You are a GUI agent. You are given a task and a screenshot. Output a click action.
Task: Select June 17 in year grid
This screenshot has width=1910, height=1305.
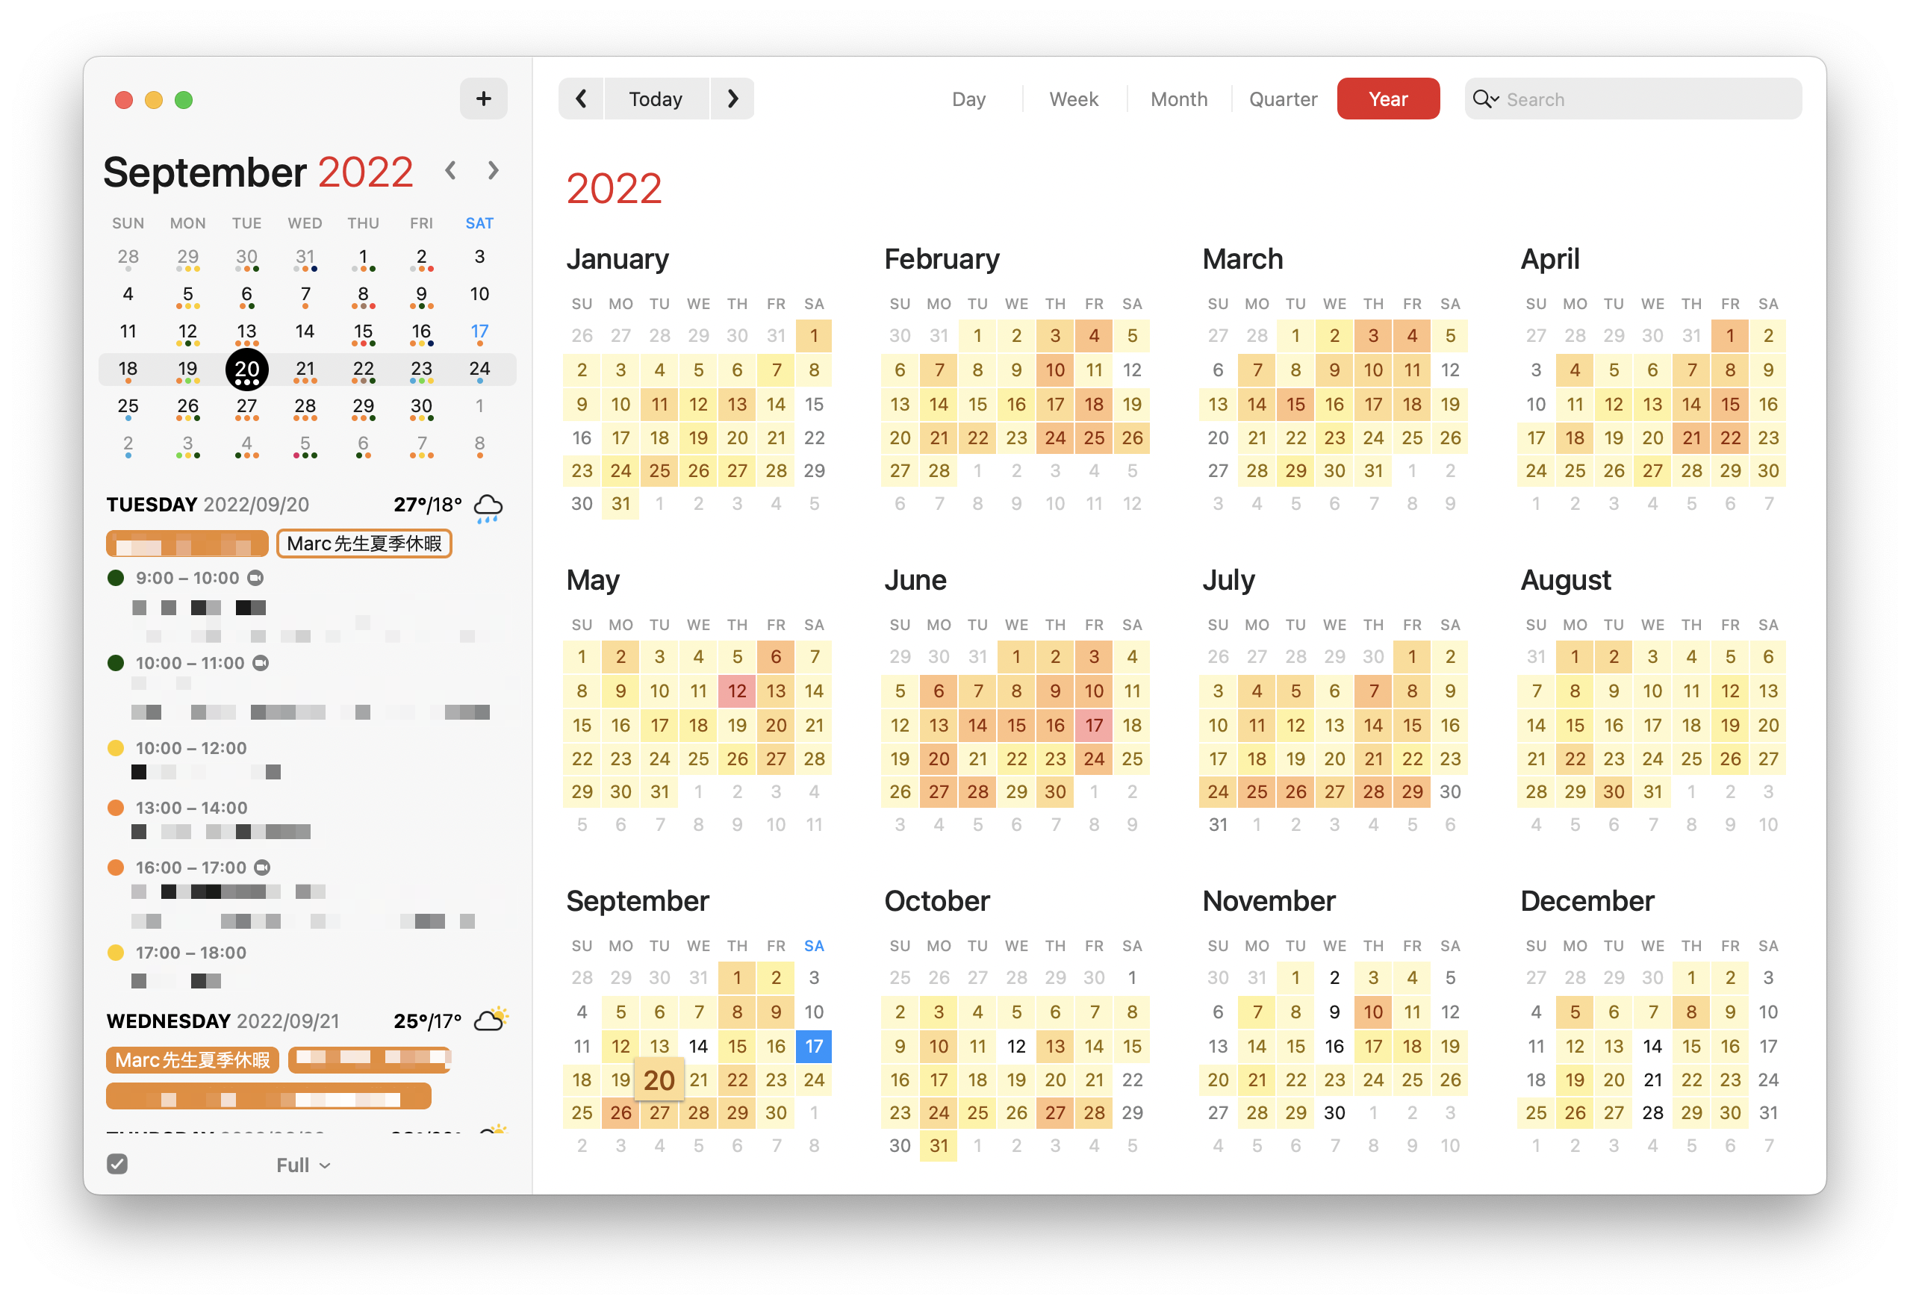pos(1093,725)
